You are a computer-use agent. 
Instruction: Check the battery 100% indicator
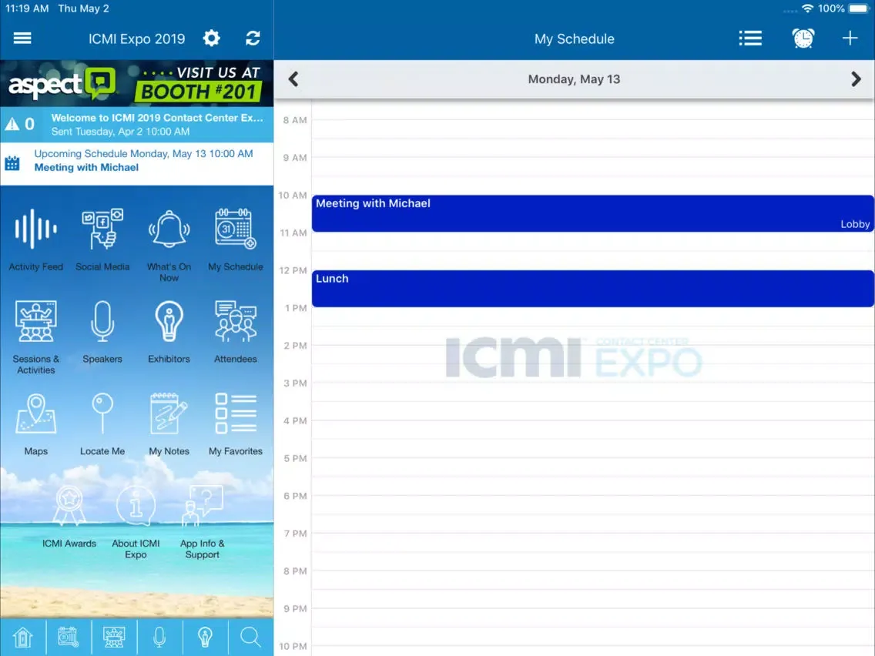843,8
